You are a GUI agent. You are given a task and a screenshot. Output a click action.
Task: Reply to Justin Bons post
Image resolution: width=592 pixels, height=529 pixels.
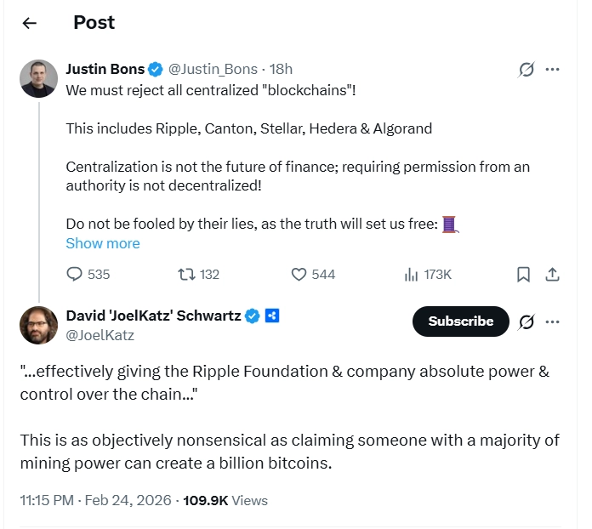(x=76, y=274)
